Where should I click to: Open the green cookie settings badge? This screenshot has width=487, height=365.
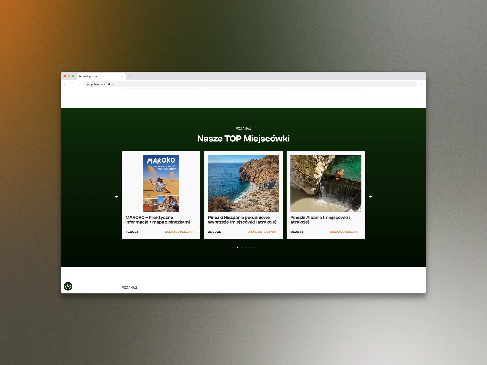(x=68, y=286)
